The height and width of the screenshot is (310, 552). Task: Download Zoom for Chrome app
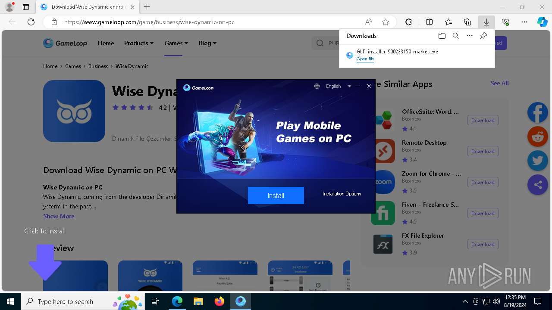point(483,183)
